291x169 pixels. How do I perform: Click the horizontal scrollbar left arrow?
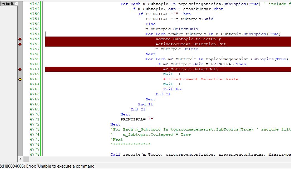pos(20,159)
